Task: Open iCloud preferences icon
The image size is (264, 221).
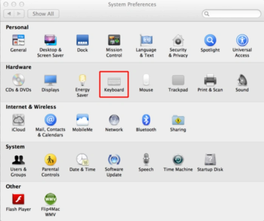Action: point(19,120)
